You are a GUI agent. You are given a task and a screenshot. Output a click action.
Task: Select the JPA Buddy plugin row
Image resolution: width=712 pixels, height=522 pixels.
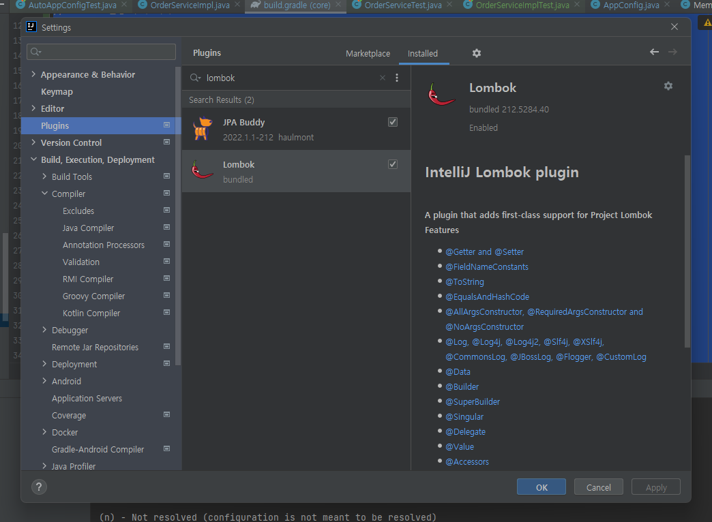click(x=296, y=129)
